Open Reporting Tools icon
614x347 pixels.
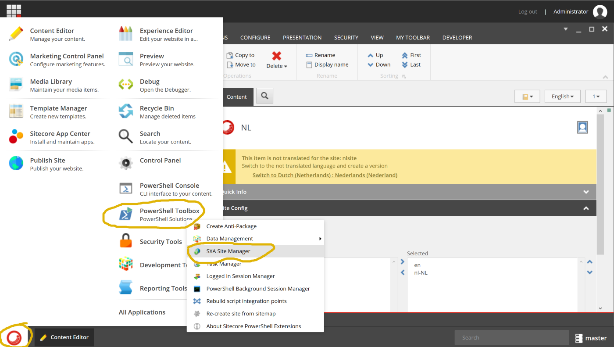click(126, 287)
